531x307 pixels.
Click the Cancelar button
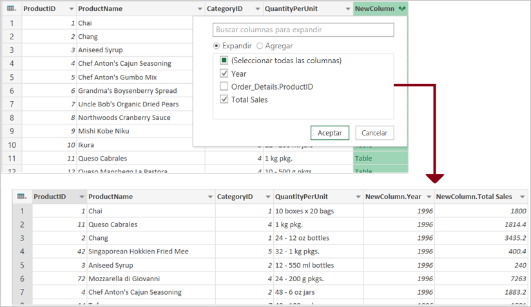click(374, 133)
